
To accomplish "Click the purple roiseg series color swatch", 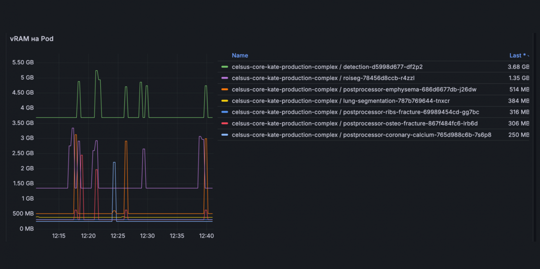I will click(x=225, y=78).
